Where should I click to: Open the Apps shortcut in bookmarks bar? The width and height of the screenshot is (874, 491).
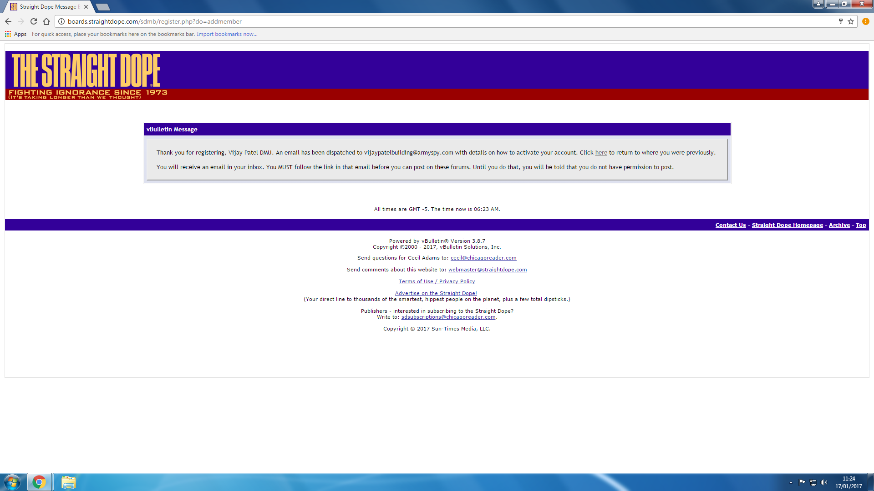(16, 34)
